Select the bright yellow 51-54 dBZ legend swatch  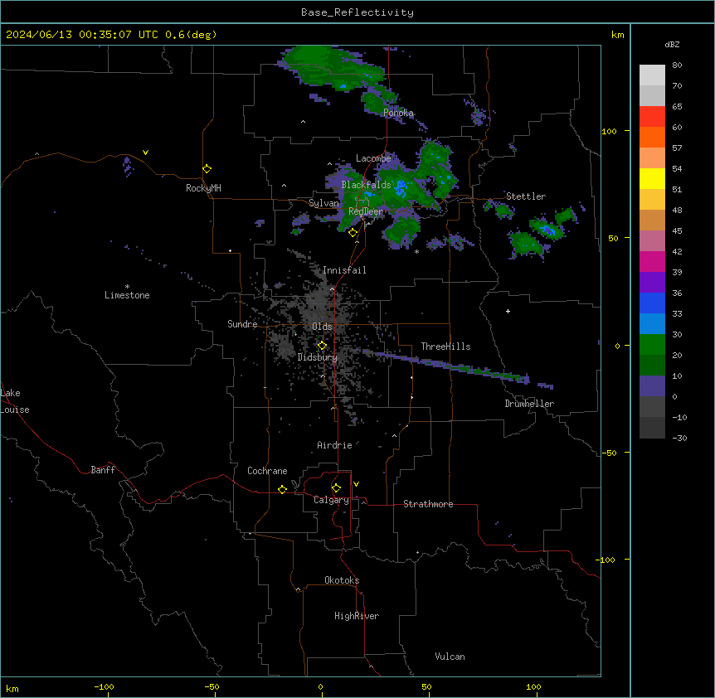pos(652,178)
